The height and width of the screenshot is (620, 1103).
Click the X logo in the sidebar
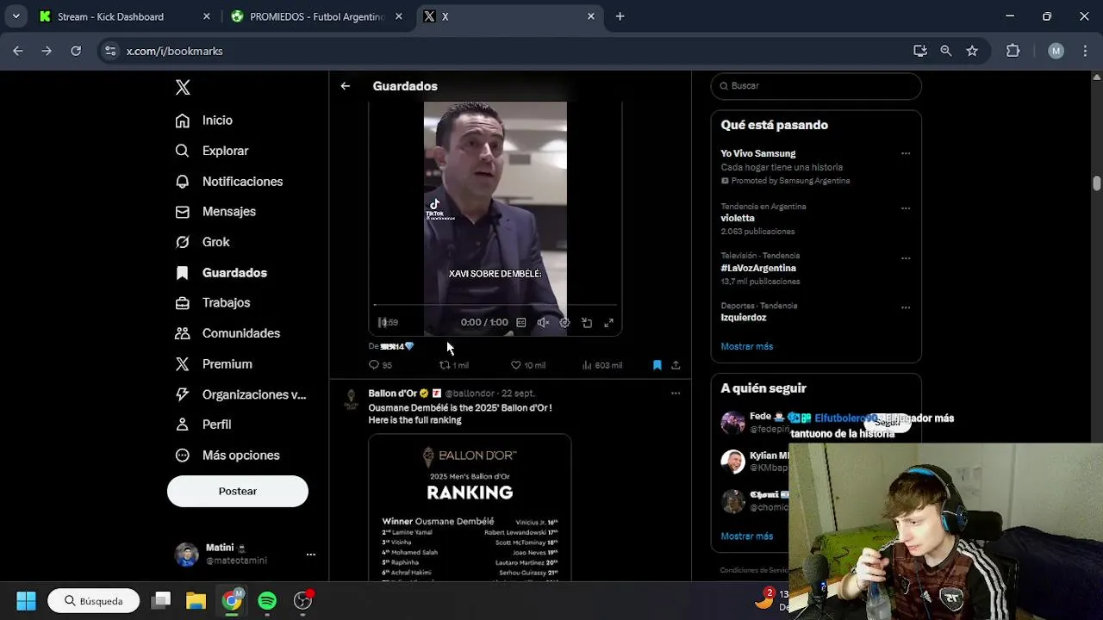click(183, 87)
